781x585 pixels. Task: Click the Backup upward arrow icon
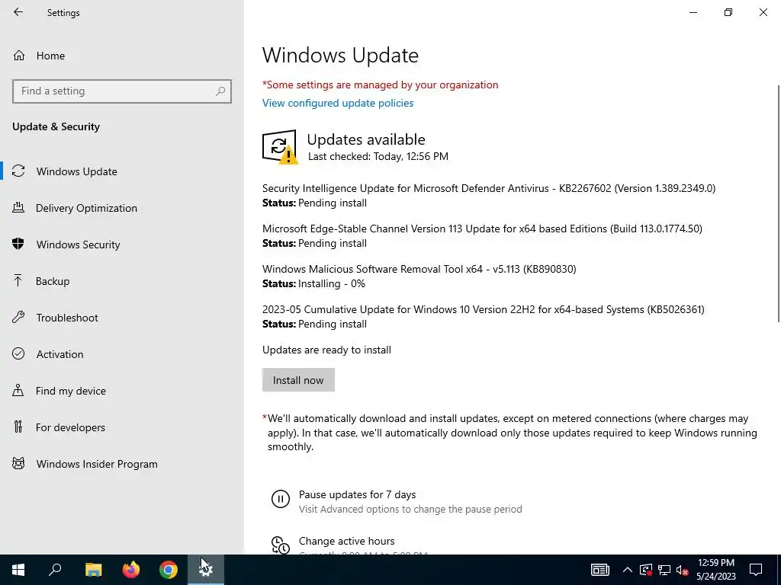pyautogui.click(x=18, y=280)
